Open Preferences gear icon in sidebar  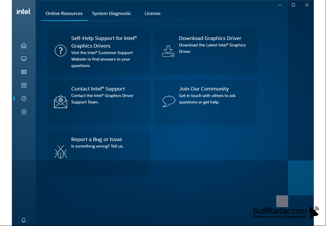click(x=24, y=112)
